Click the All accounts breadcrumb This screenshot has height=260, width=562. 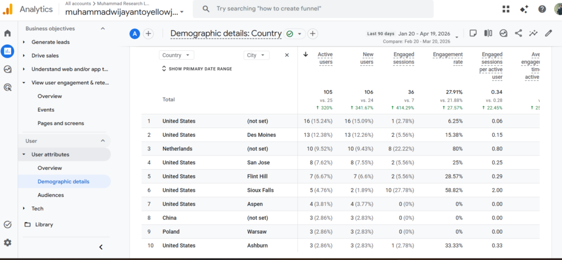(78, 3)
